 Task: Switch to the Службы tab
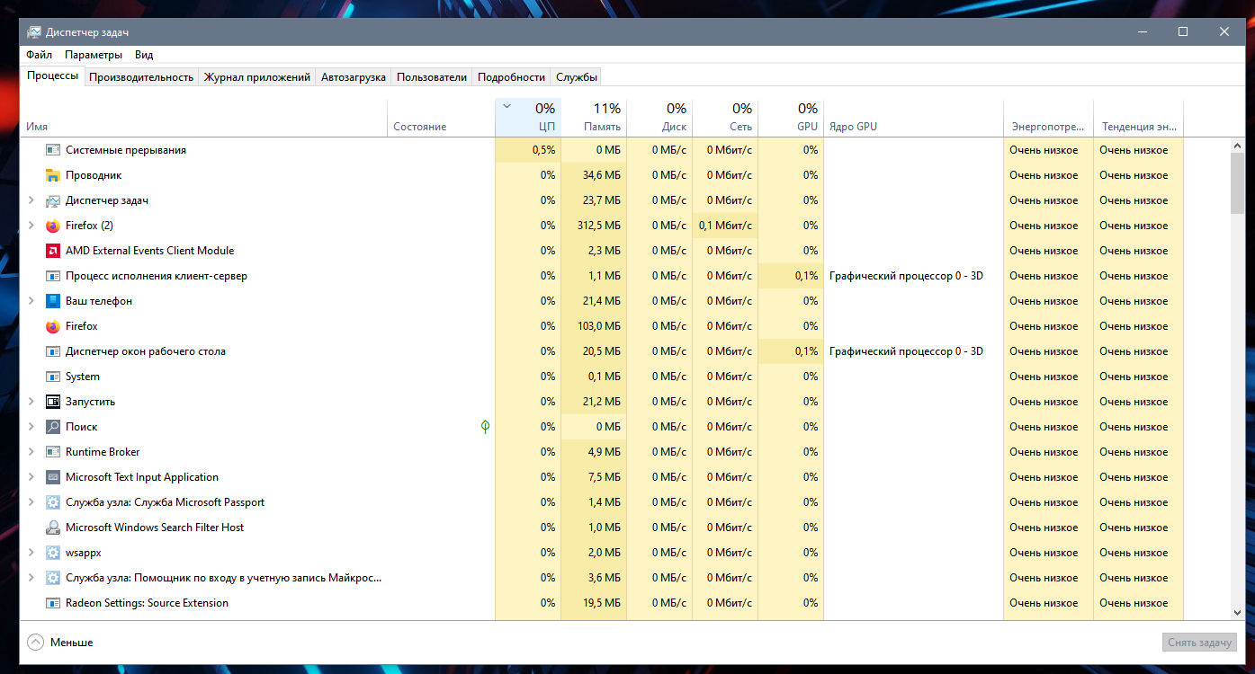pos(577,77)
